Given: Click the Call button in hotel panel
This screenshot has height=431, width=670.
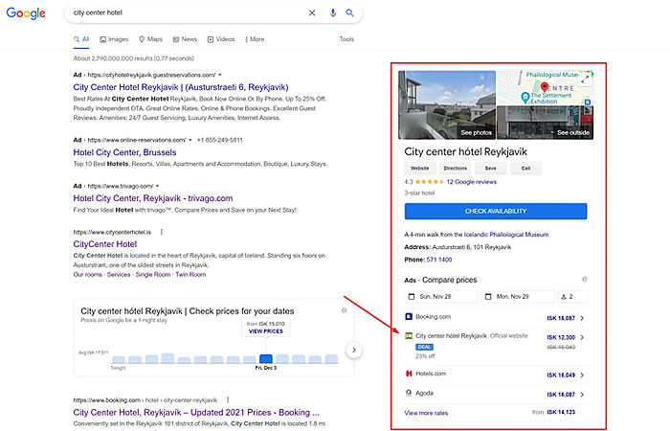Looking at the screenshot, I should (525, 168).
